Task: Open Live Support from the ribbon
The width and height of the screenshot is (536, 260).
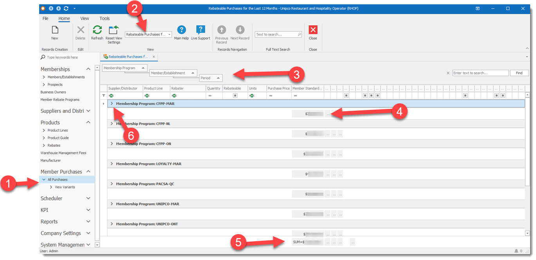Action: 200,30
